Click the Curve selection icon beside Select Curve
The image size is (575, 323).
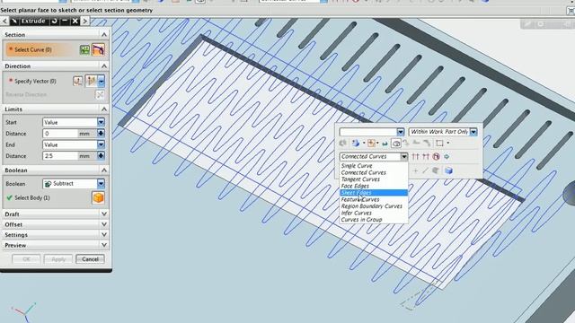click(98, 50)
